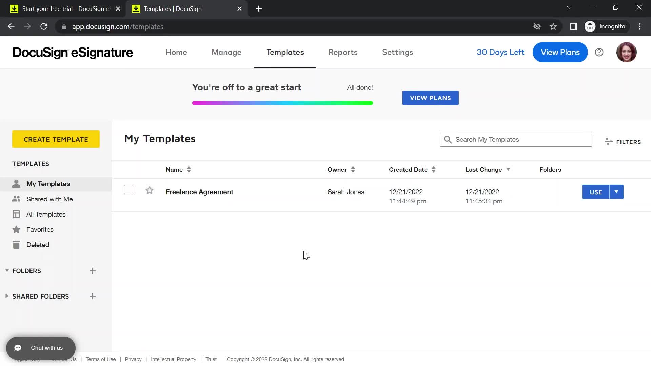
Task: Open the Templates tab
Action: pos(284,52)
